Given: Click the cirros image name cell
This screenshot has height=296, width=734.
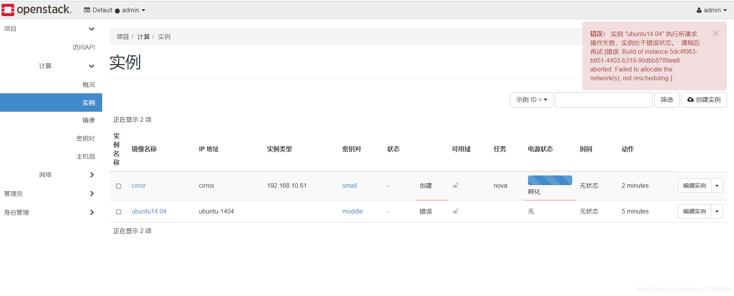Looking at the screenshot, I should click(x=206, y=186).
